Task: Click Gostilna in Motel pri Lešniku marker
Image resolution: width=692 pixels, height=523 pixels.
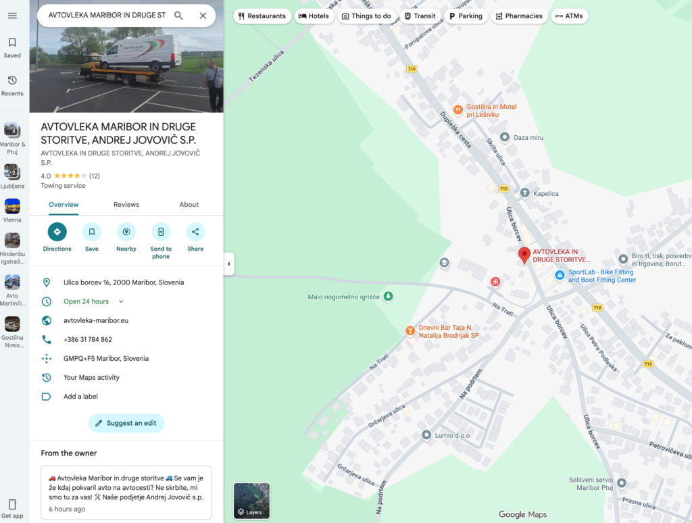Action: tap(458, 110)
